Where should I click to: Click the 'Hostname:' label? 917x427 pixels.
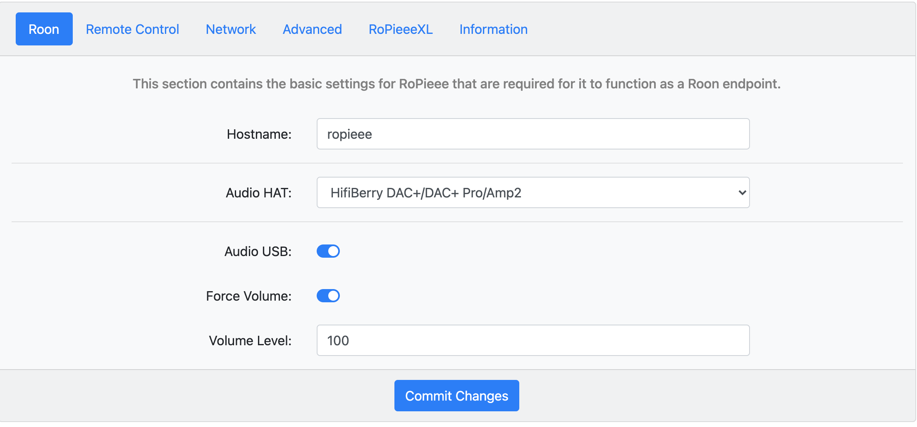[259, 134]
